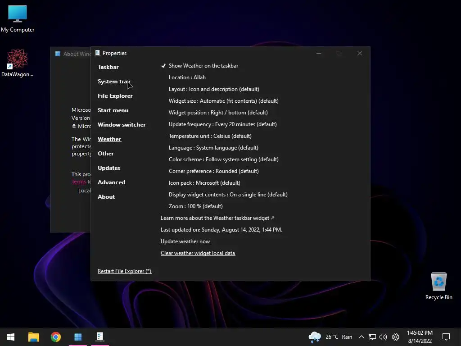Click the rain cloud weather icon
This screenshot has width=461, height=346.
point(315,337)
